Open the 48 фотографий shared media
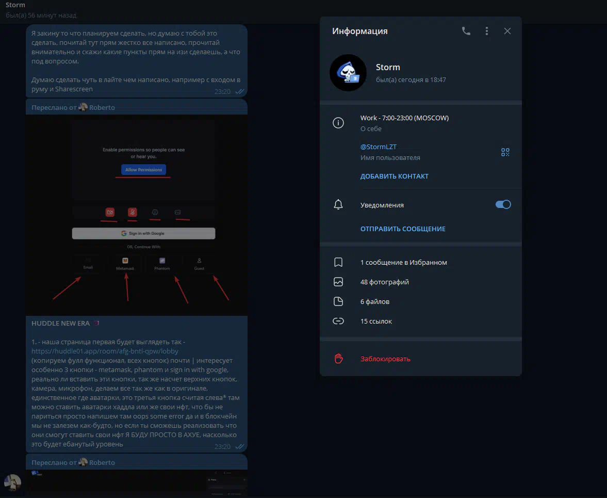Viewport: 607px width, 498px height. [x=420, y=282]
